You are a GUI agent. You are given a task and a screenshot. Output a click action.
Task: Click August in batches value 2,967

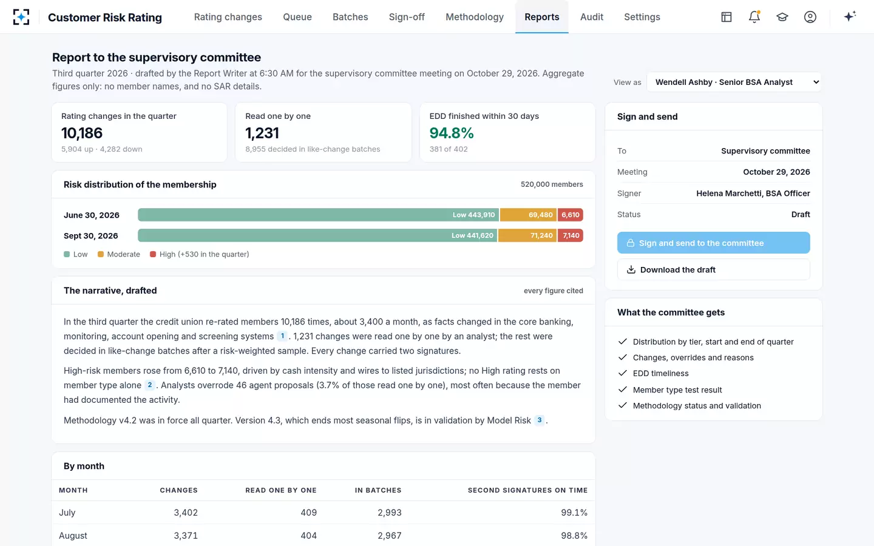390,536
